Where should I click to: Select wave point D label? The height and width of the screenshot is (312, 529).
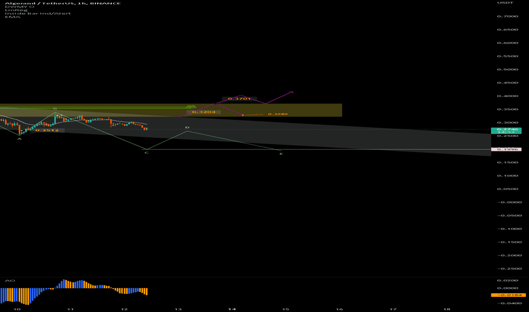187,128
